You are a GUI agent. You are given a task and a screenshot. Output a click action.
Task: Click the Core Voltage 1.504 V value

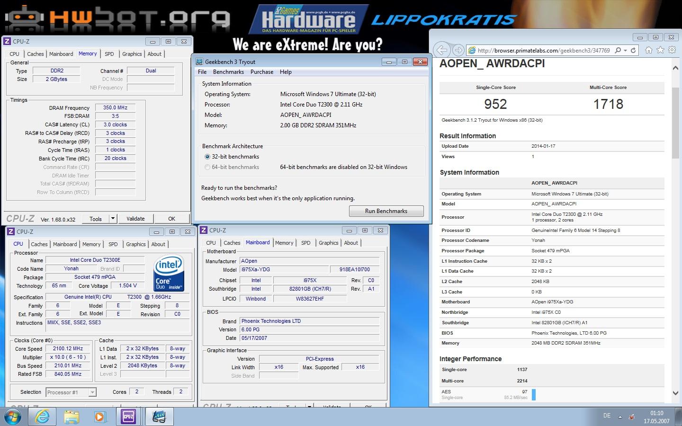coord(128,285)
